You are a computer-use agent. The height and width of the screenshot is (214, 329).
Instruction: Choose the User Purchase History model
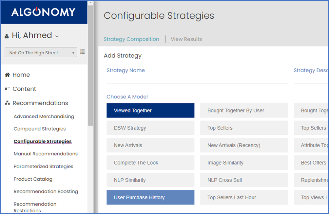pos(150,198)
